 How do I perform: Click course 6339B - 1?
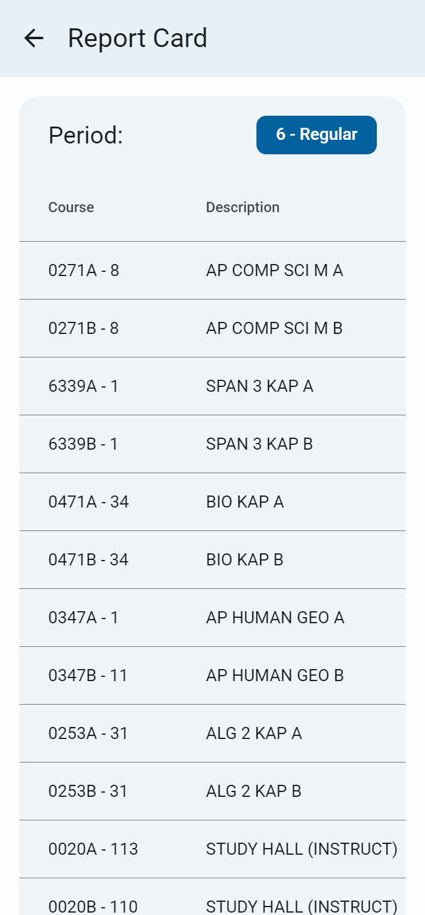(x=84, y=444)
